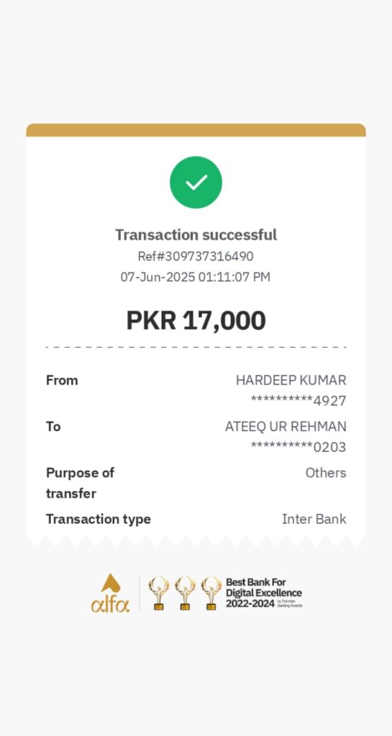Click the Alfa logo at bottom

pyautogui.click(x=110, y=593)
